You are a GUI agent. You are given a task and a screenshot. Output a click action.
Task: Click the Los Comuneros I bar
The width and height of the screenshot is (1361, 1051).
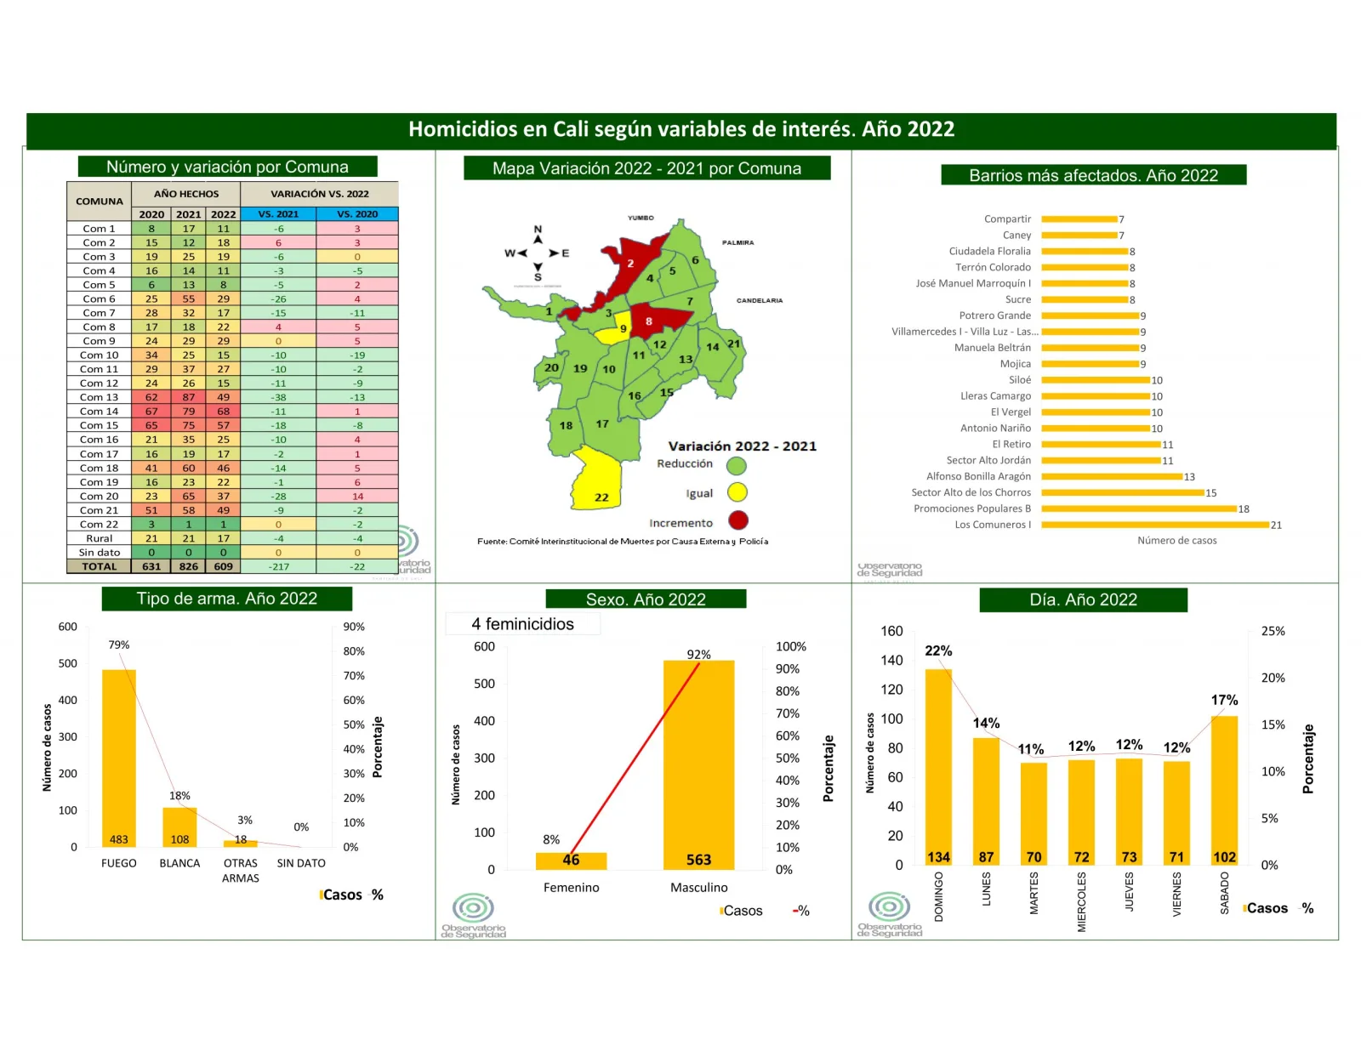click(x=1155, y=525)
